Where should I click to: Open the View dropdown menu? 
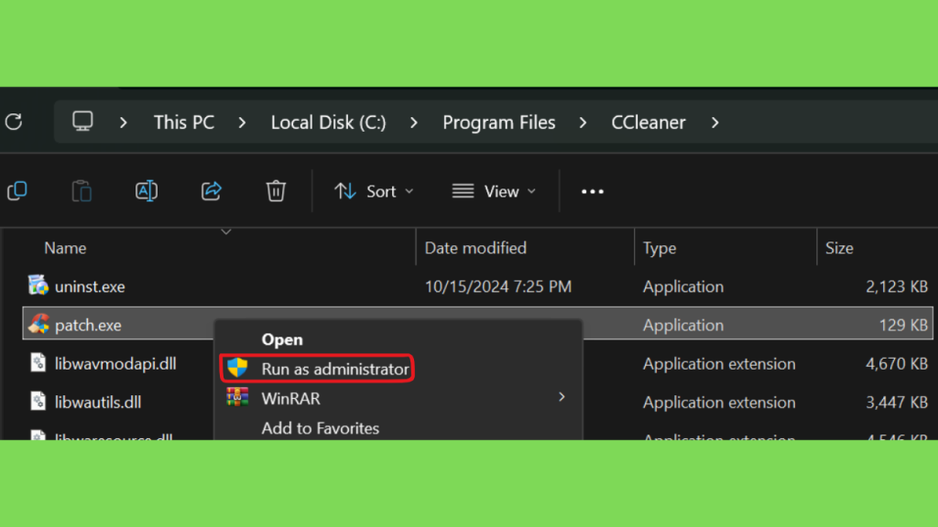[494, 191]
